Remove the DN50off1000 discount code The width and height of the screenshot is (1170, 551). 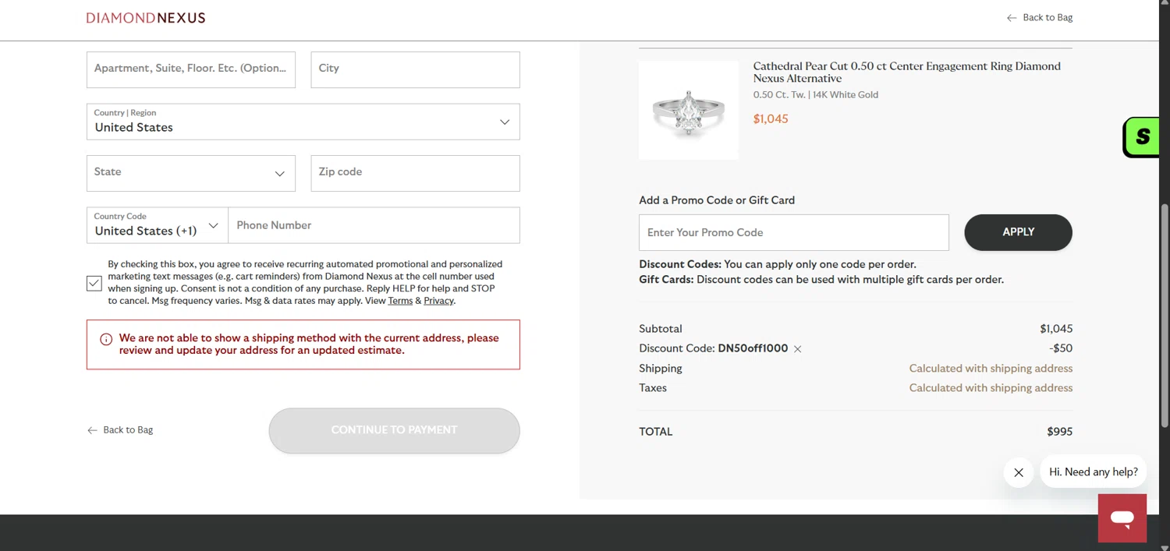pos(797,349)
